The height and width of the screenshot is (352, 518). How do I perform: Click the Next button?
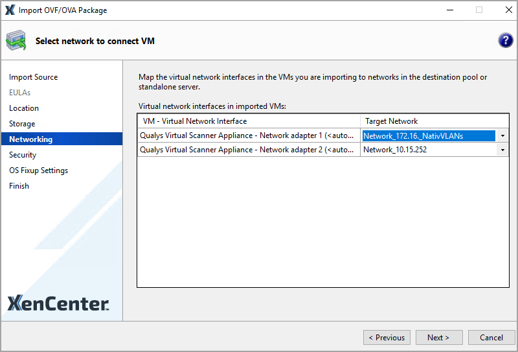438,337
